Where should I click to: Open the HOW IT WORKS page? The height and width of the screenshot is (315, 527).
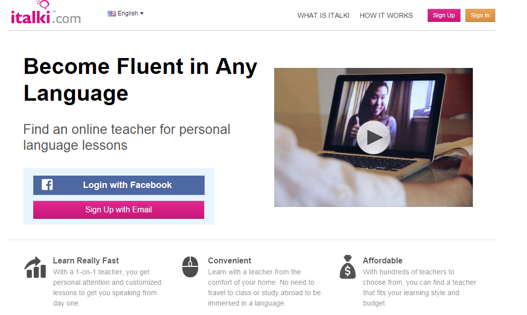point(386,15)
